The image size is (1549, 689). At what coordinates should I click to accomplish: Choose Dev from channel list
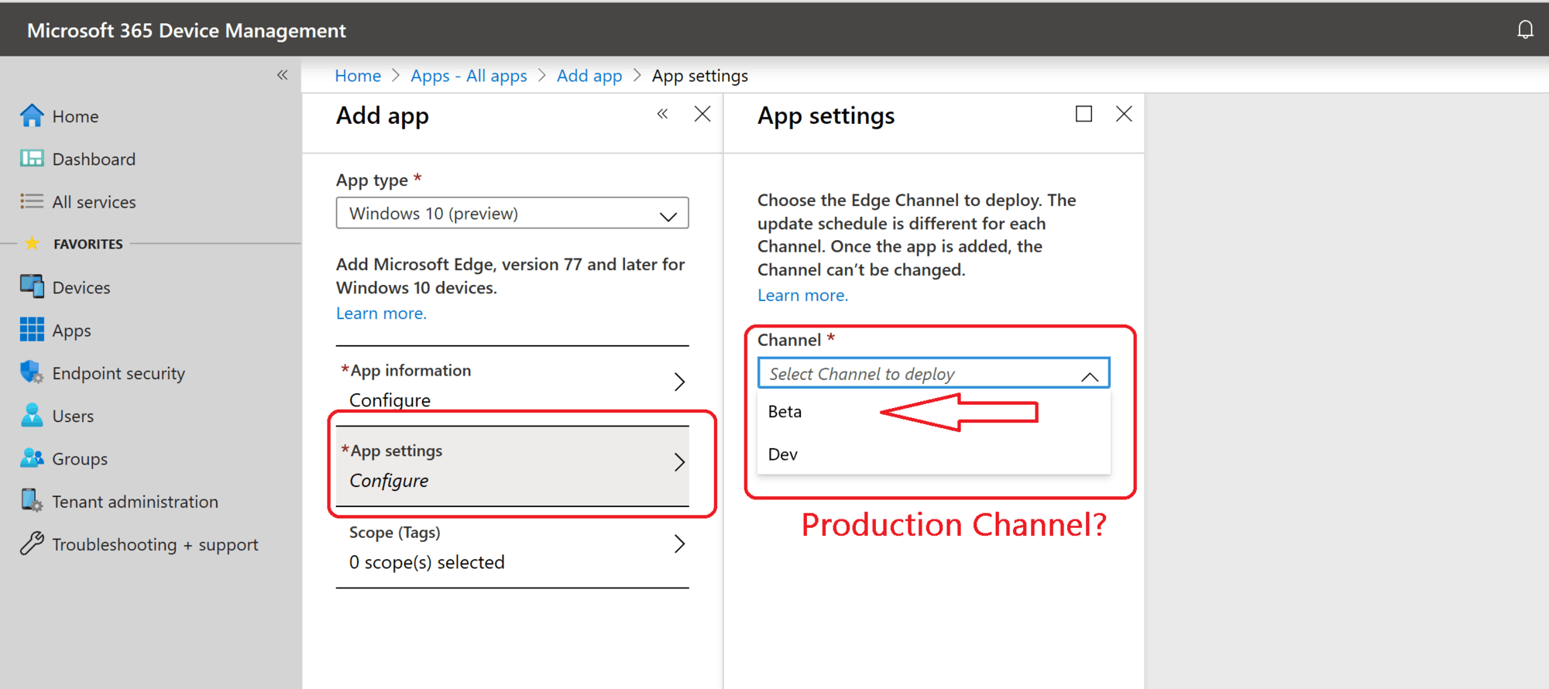(x=783, y=454)
